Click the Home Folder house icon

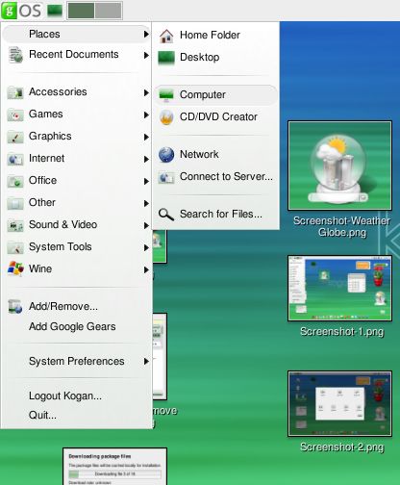point(166,36)
